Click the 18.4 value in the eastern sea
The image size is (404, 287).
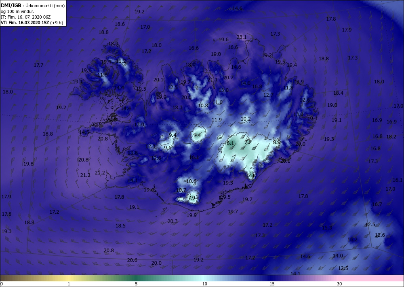(338, 93)
